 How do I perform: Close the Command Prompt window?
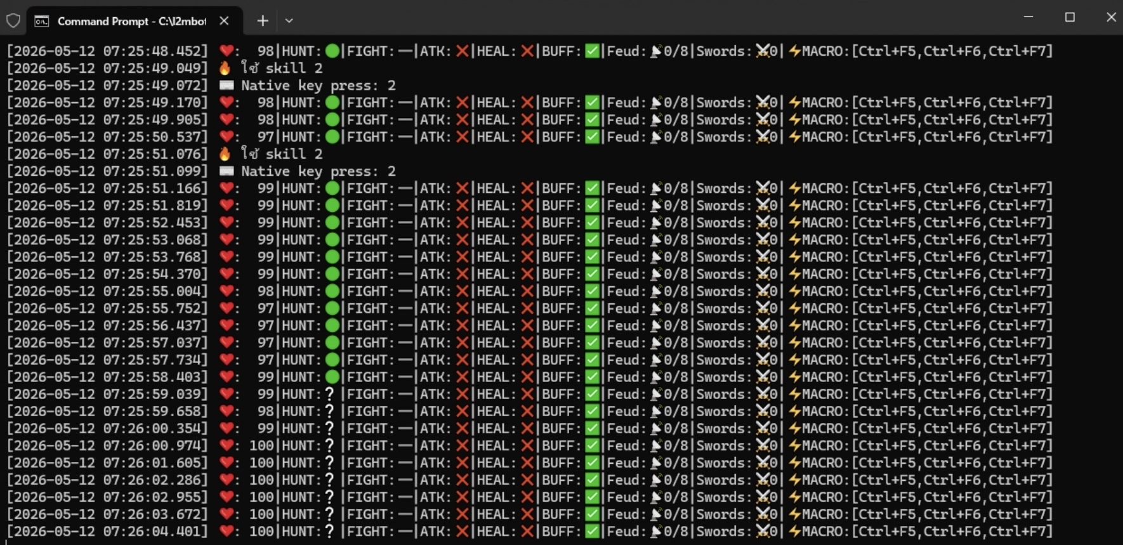click(1111, 17)
